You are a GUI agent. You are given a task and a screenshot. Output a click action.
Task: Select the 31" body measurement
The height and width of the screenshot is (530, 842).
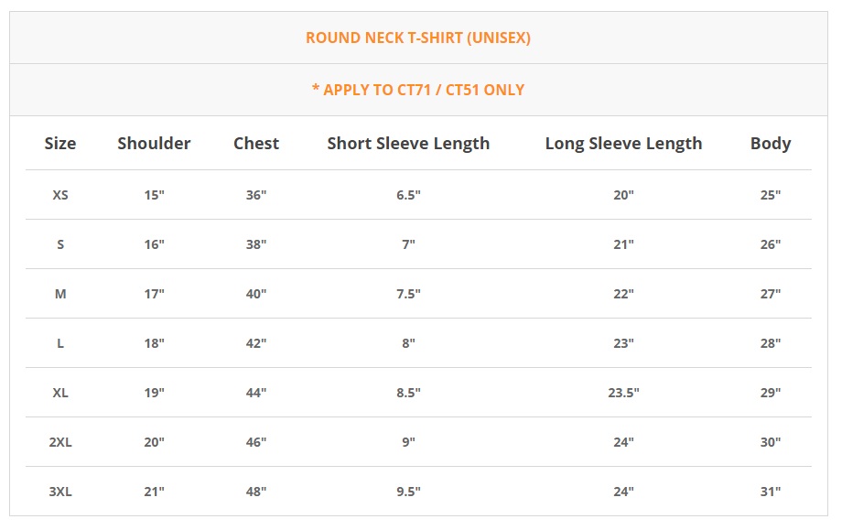(771, 492)
